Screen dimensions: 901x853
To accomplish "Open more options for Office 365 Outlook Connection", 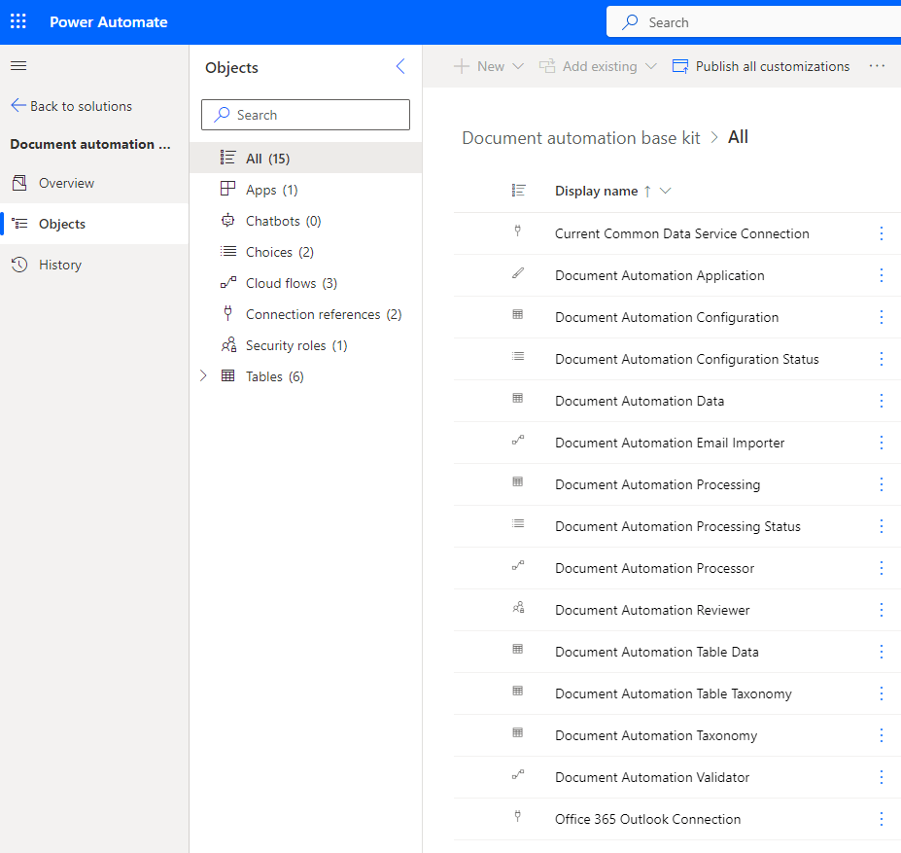I will pos(881,819).
